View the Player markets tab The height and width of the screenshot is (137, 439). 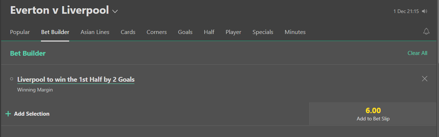pyautogui.click(x=233, y=32)
